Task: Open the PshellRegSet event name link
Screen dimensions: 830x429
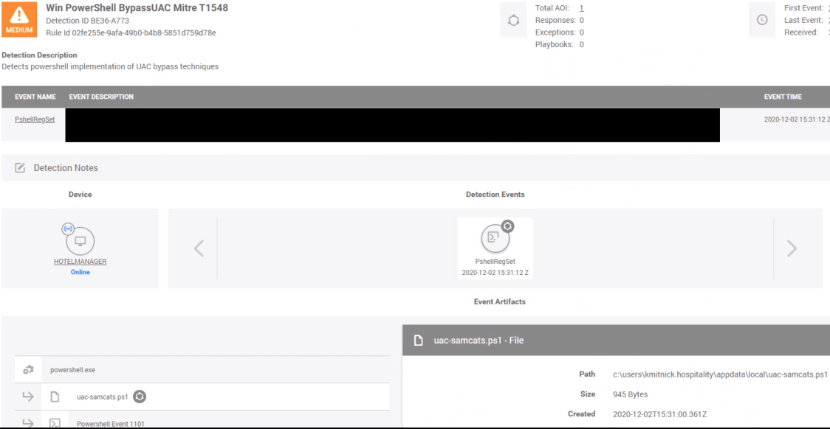Action: (35, 120)
